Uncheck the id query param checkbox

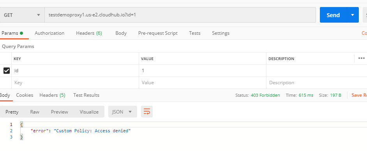click(x=7, y=71)
